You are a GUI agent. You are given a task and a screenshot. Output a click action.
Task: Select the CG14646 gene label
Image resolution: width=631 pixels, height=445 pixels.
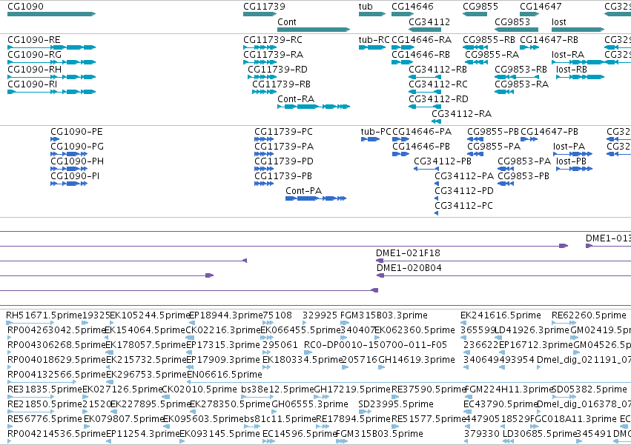coord(412,7)
